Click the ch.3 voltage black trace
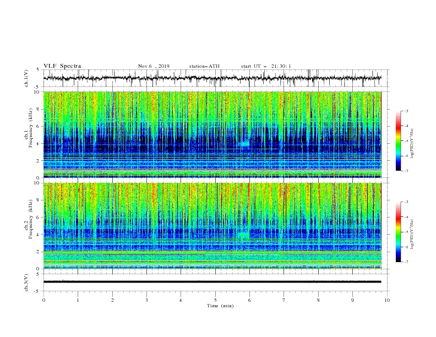436x337 pixels. (x=212, y=282)
